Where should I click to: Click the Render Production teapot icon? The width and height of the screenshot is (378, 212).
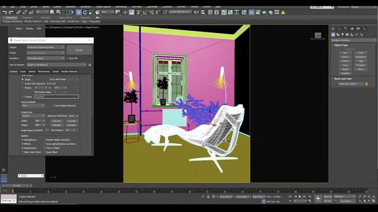point(264,12)
